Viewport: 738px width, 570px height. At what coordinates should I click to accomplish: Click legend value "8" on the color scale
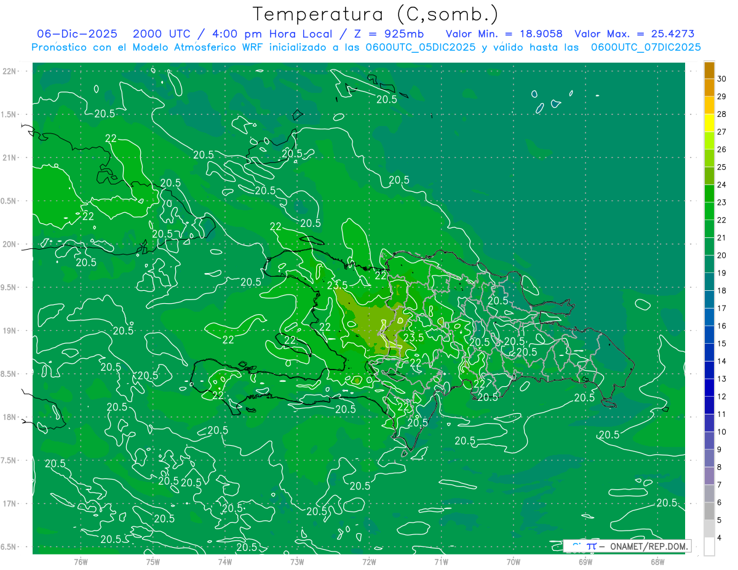(x=720, y=467)
